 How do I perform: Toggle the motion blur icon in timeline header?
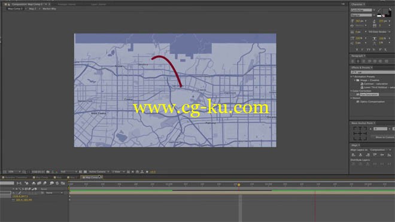tap(45, 183)
